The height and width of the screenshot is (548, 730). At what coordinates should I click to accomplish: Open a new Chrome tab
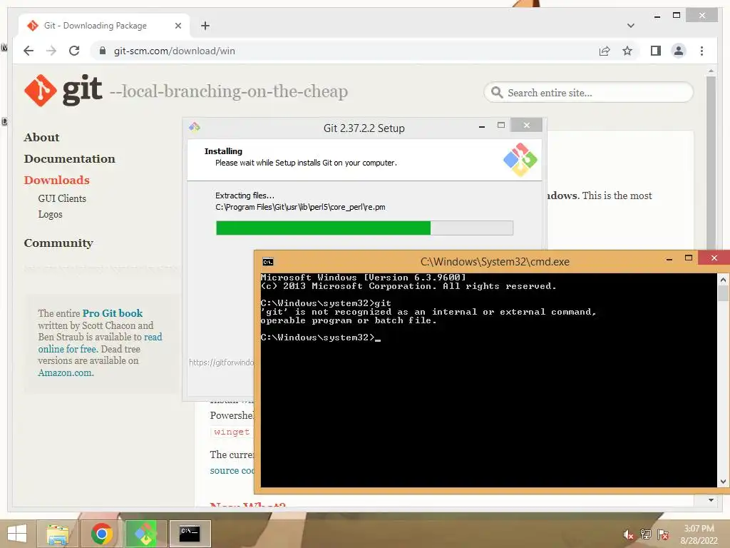205,26
